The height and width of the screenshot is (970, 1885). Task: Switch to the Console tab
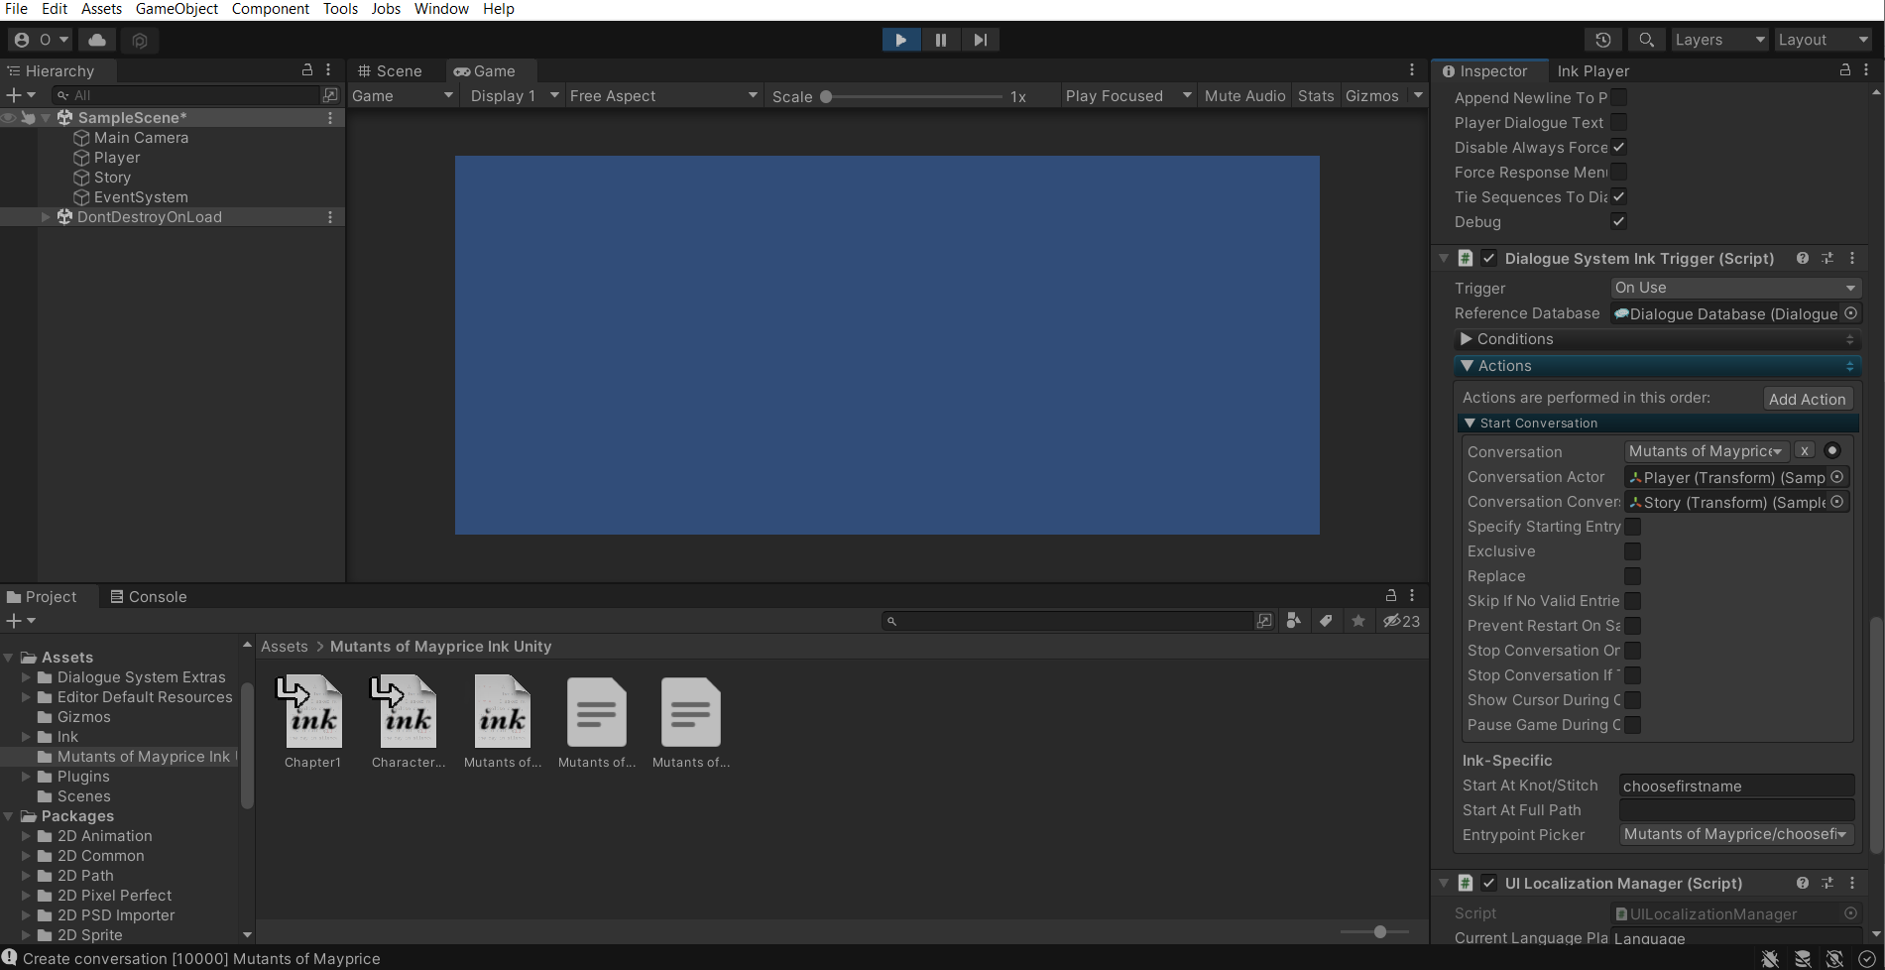coord(149,596)
